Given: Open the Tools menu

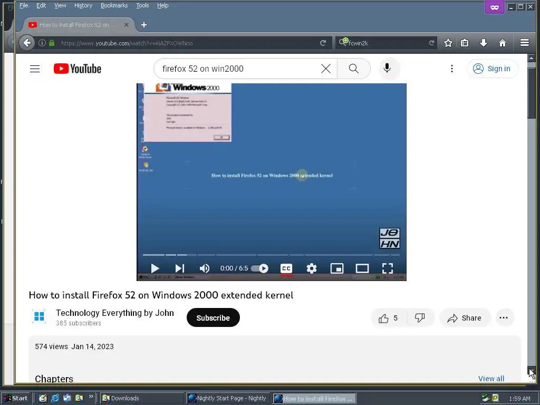Looking at the screenshot, I should click(142, 5).
